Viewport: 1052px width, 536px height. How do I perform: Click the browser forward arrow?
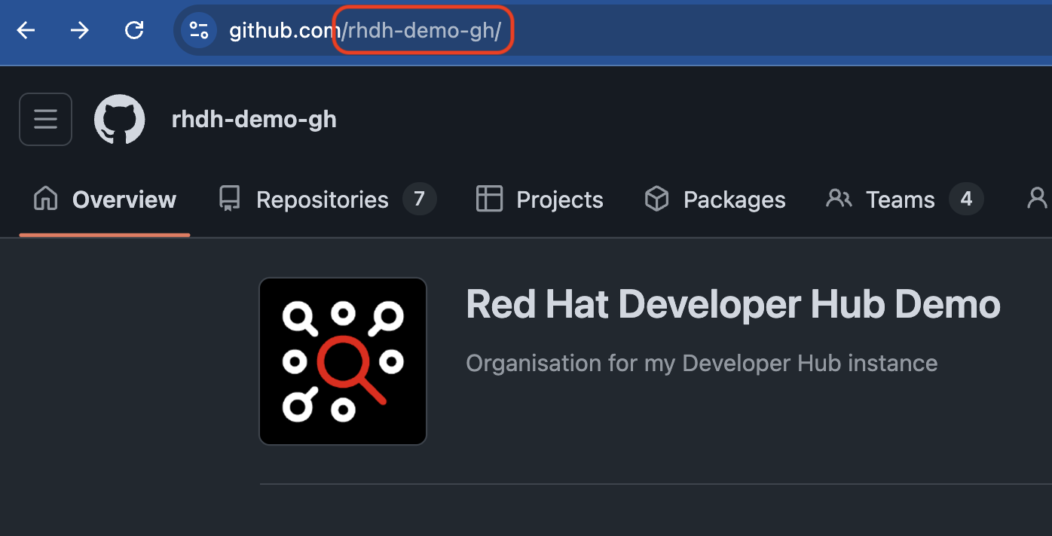pos(79,30)
